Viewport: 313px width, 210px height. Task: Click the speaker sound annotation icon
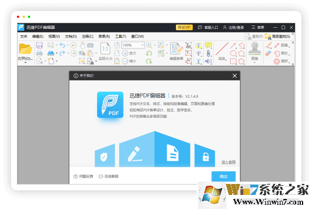pos(208,61)
